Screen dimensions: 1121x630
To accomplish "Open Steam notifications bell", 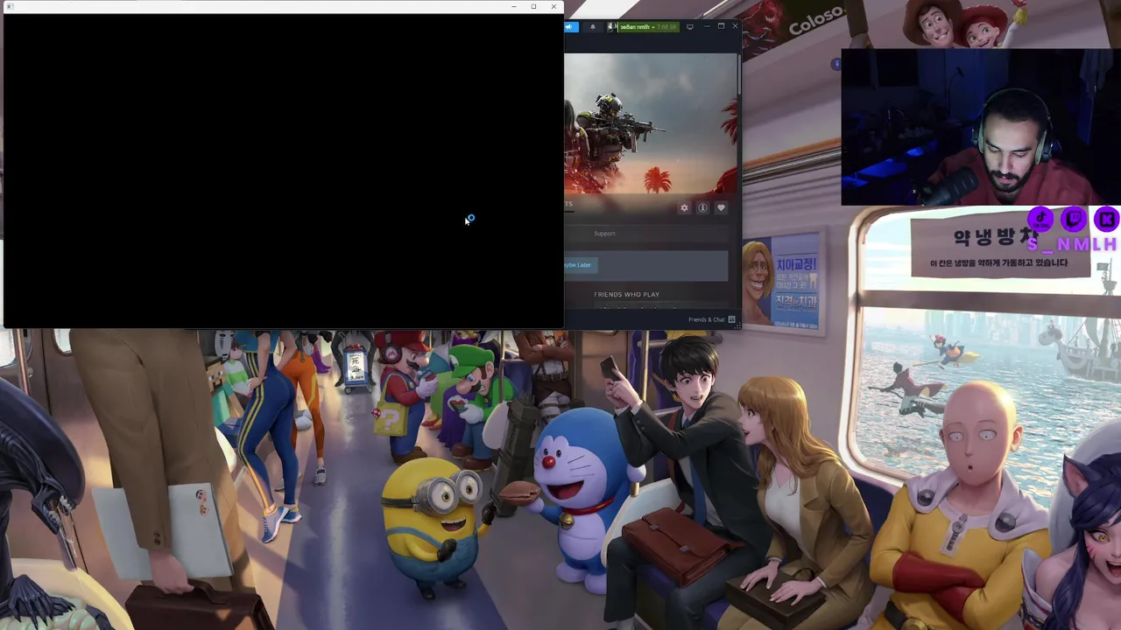I will coord(593,27).
